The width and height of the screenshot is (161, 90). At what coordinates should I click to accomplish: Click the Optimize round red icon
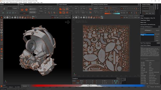click(26, 10)
